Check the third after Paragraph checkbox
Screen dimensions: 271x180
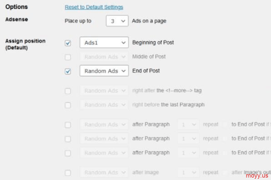68,153
